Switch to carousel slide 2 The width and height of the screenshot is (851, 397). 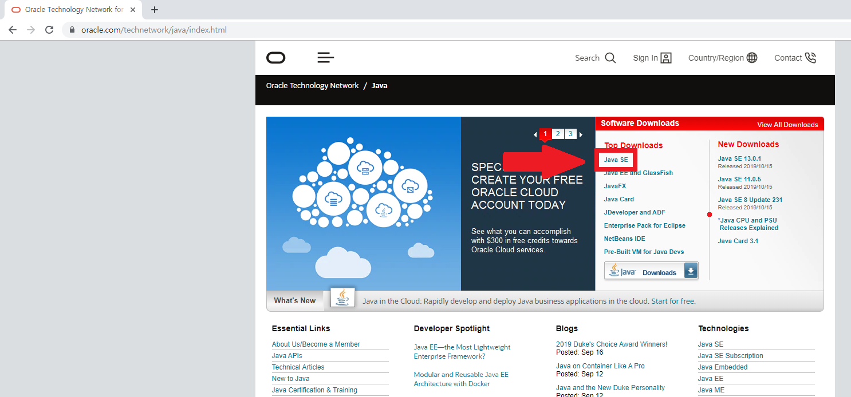pyautogui.click(x=558, y=134)
